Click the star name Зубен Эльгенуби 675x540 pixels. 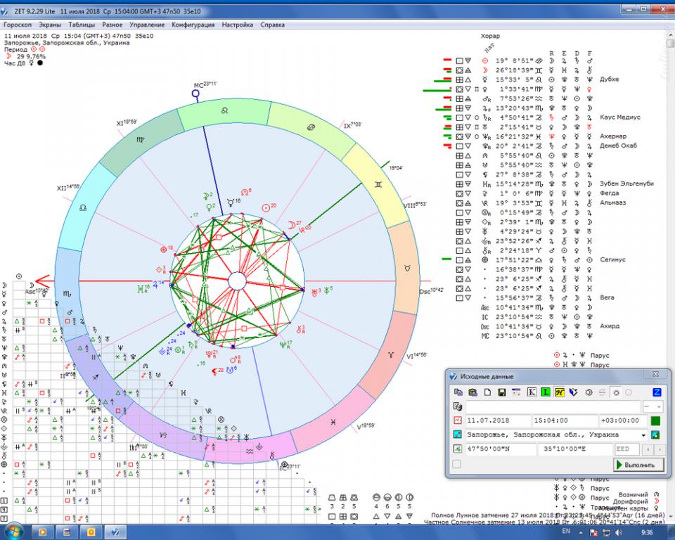[x=626, y=184]
